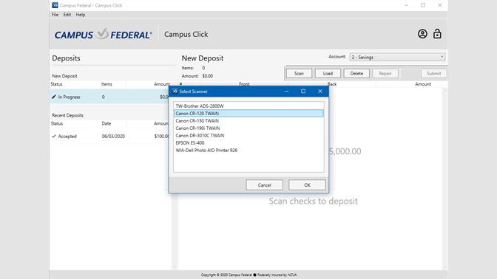Click the Submit button

point(433,73)
